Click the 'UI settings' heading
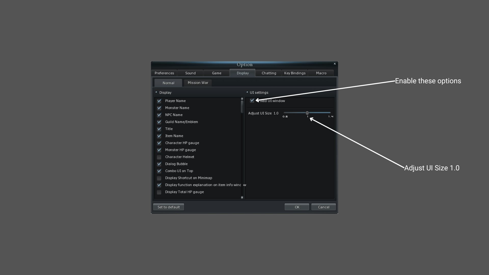This screenshot has height=275, width=489. (x=259, y=93)
